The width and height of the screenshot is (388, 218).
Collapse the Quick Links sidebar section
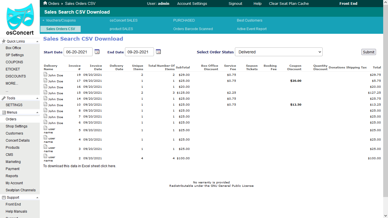(x=36, y=41)
